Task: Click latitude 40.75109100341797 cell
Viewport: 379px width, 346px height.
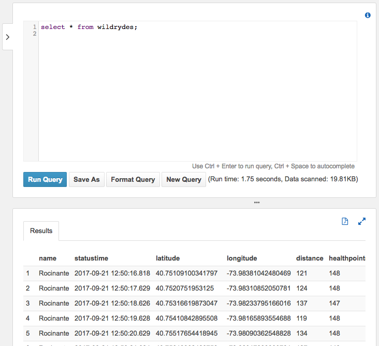Action: tap(186, 273)
